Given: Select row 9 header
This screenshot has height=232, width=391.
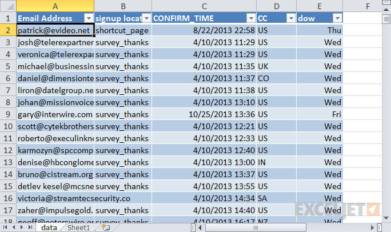Looking at the screenshot, I should [x=8, y=114].
